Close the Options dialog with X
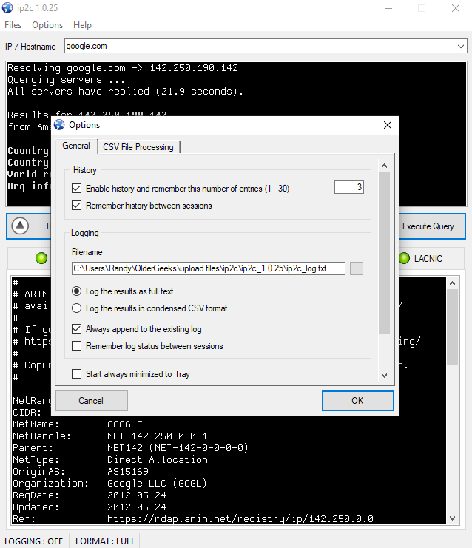Image resolution: width=472 pixels, height=548 pixels. pyautogui.click(x=388, y=125)
